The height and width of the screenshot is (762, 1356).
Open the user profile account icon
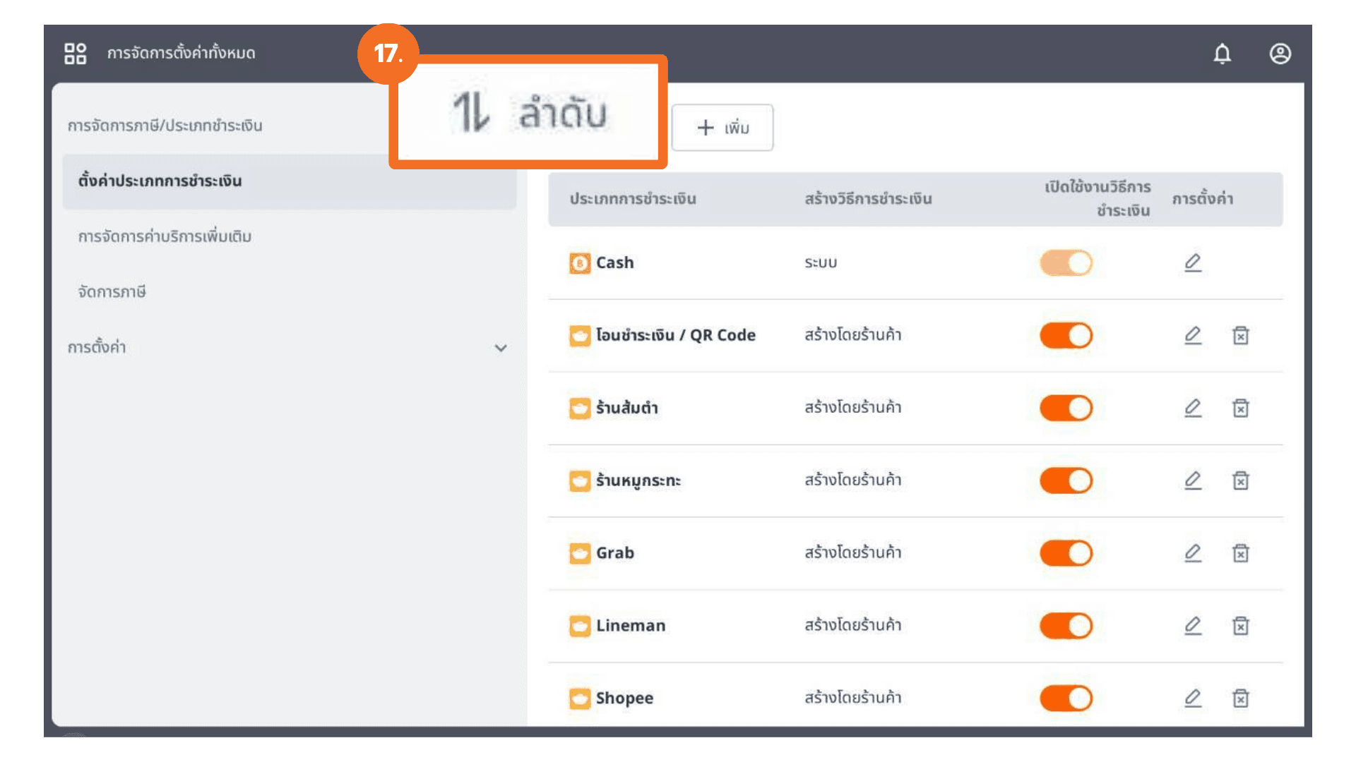click(x=1280, y=54)
